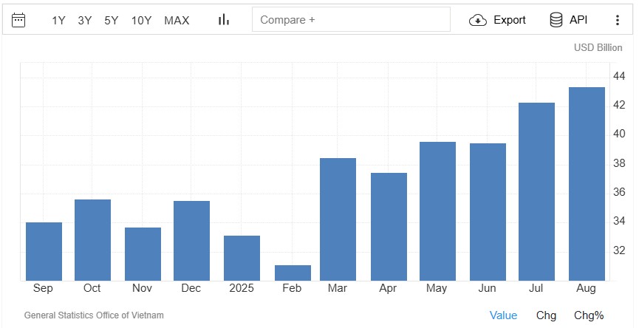The width and height of the screenshot is (639, 328).
Task: Select the Value display mode
Action: [x=503, y=315]
